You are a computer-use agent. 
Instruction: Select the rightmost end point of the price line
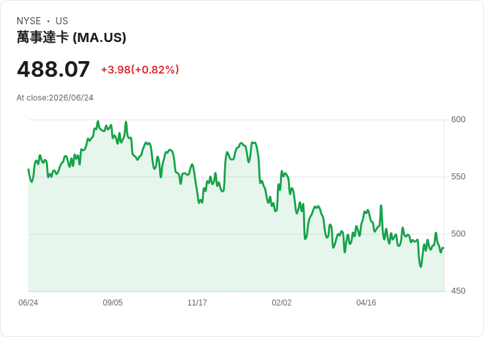(x=444, y=248)
